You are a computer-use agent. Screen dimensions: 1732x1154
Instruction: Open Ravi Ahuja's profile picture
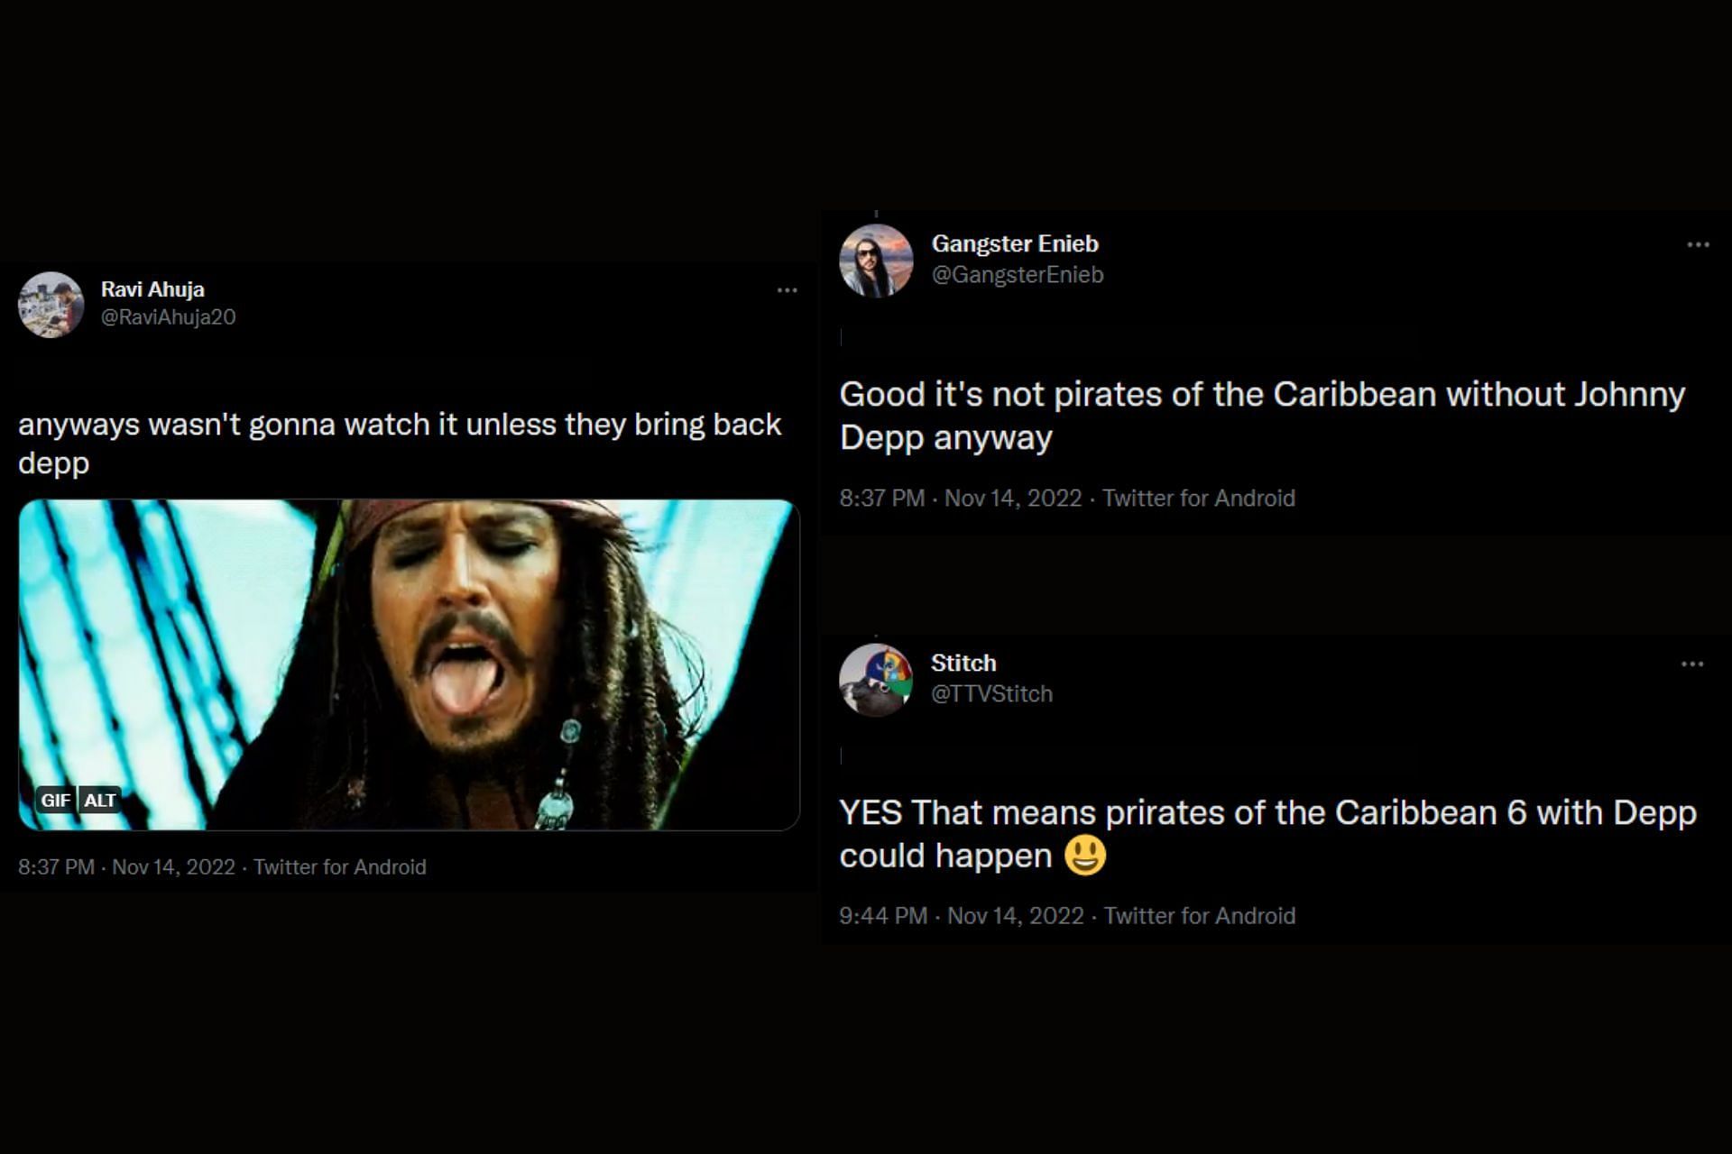point(51,305)
